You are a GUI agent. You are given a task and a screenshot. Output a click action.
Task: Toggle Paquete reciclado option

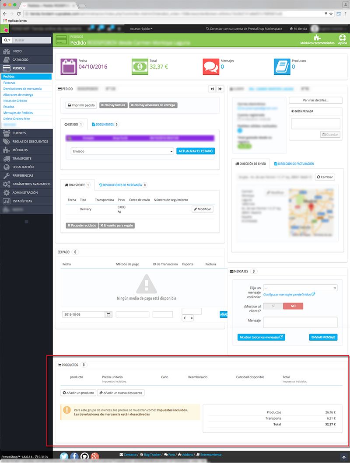pyautogui.click(x=82, y=225)
